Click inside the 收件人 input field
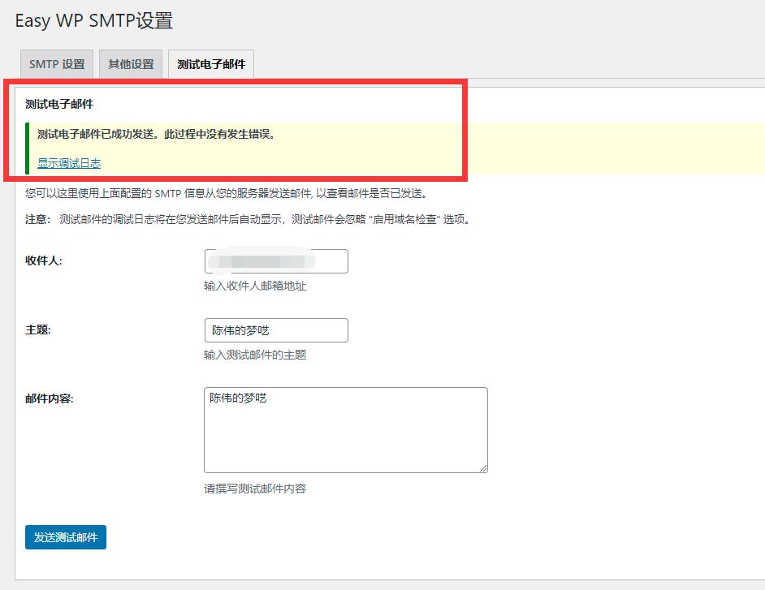Viewport: 765px width, 590px height. (x=275, y=261)
